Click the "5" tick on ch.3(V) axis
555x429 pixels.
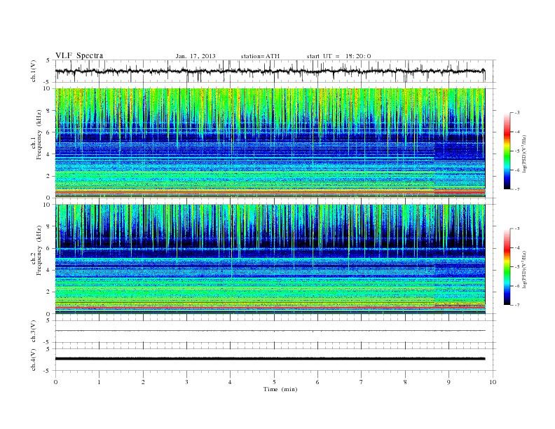pos(49,320)
